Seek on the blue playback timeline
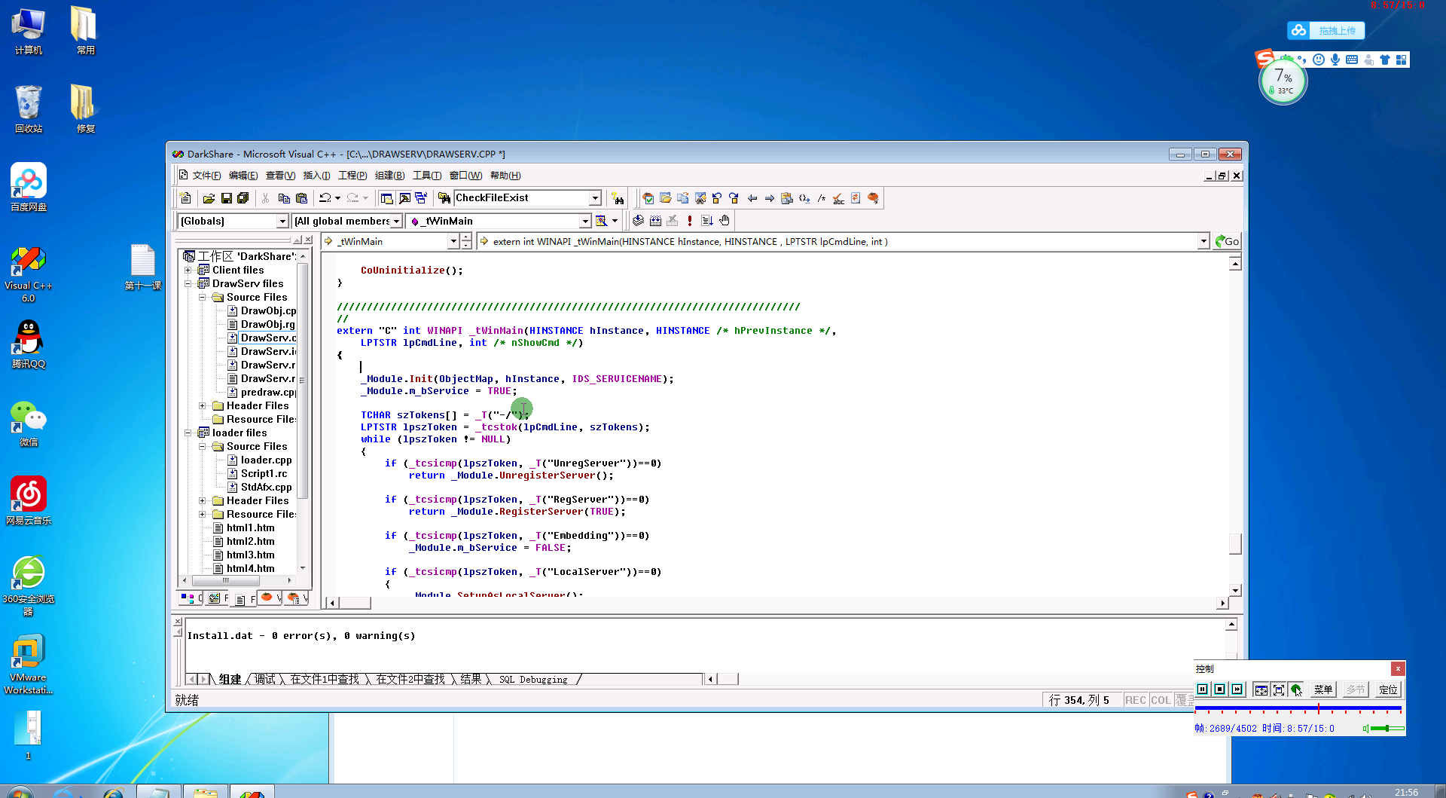 [1298, 709]
